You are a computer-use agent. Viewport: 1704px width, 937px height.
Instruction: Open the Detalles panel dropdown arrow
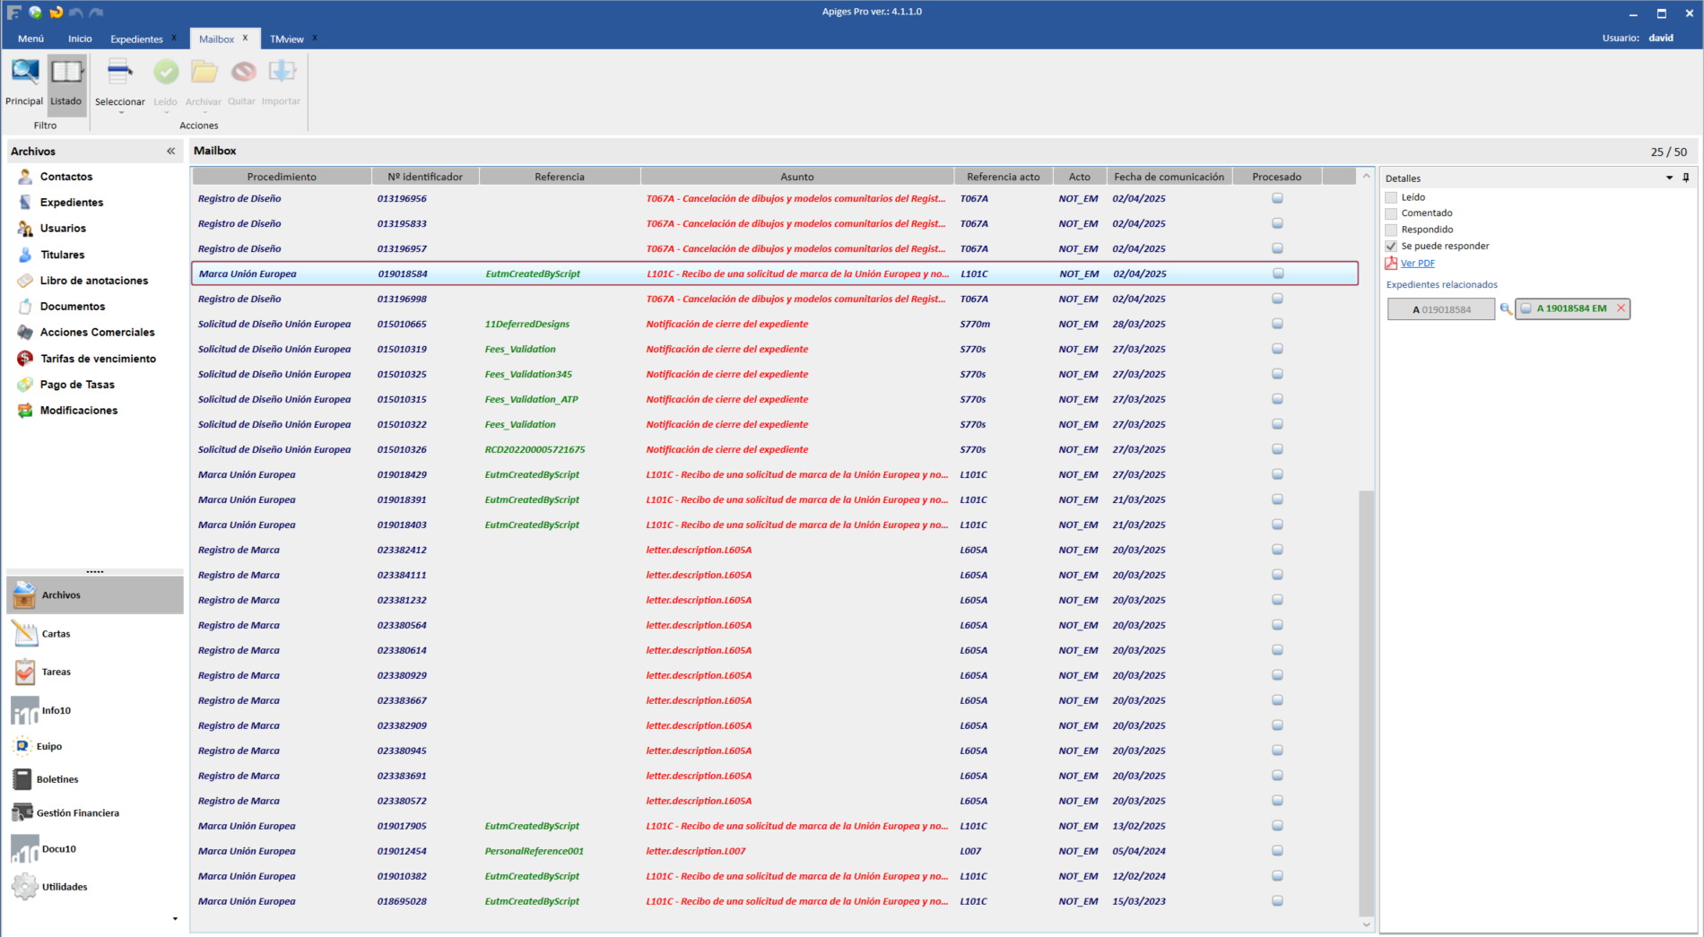(1670, 178)
